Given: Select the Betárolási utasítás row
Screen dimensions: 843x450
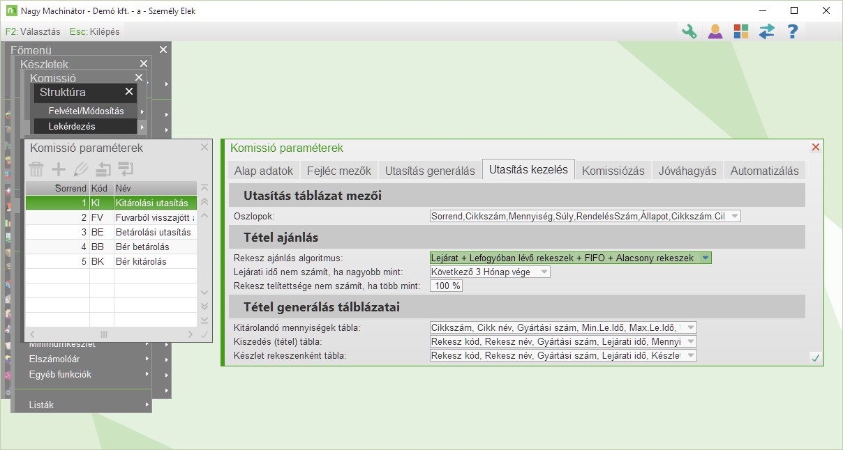Looking at the screenshot, I should pos(111,232).
